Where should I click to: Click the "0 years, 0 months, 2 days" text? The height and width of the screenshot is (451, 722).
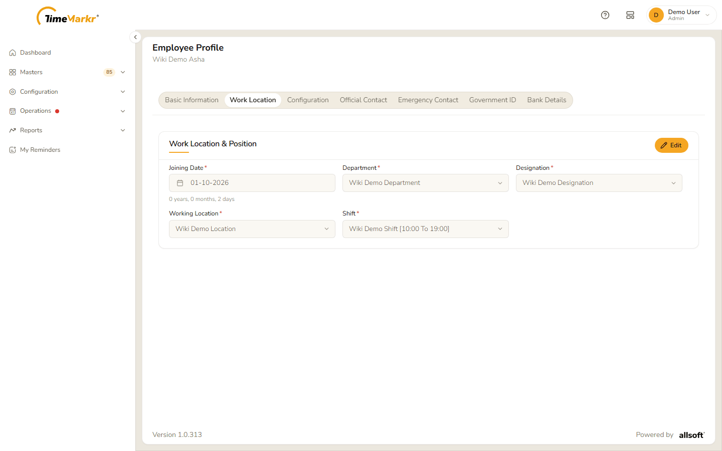click(202, 199)
